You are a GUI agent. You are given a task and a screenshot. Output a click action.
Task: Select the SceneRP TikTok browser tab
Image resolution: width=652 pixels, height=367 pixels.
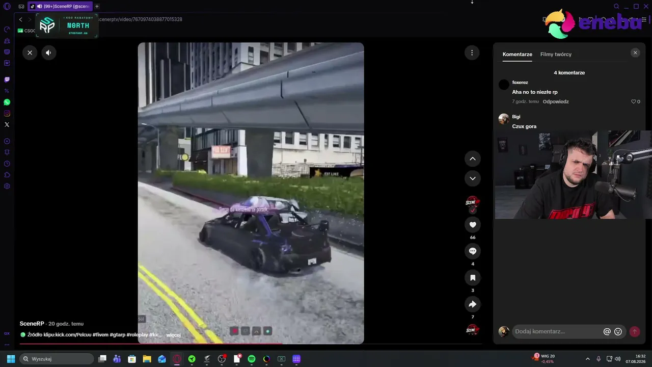coord(60,6)
